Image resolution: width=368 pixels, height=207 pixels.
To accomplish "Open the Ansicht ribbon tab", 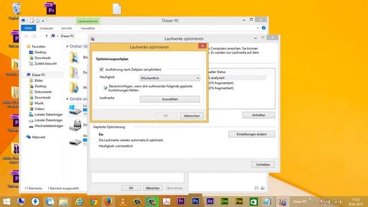I will (x=67, y=28).
